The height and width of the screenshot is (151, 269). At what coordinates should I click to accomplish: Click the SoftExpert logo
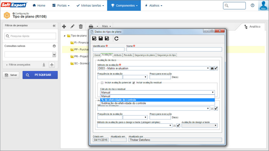14,5
